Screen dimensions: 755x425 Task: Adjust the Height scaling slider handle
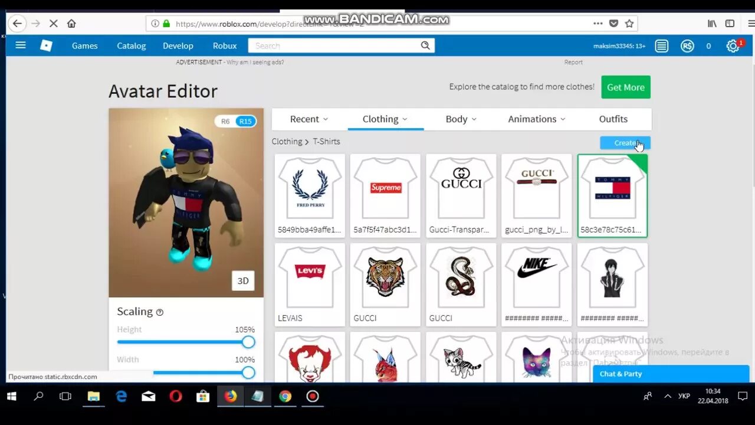pos(248,342)
